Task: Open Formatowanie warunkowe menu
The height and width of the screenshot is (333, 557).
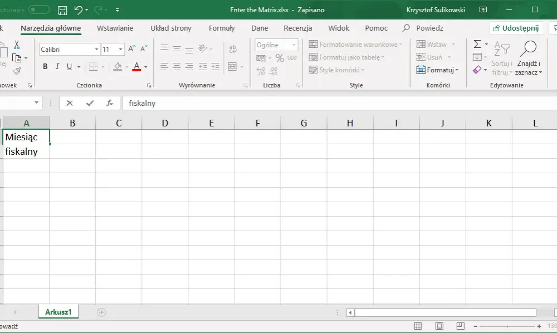Action: click(x=355, y=45)
